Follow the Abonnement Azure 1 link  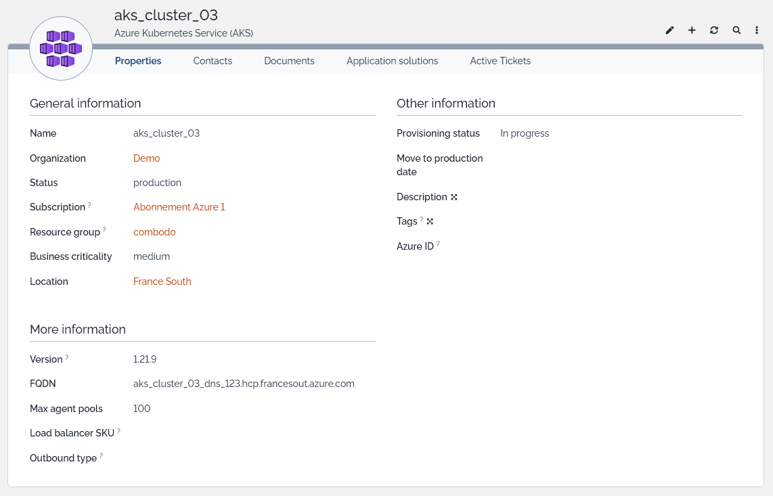pyautogui.click(x=179, y=207)
